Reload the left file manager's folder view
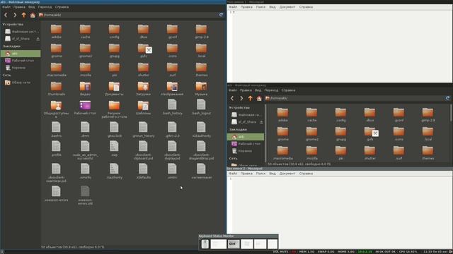This screenshot has width=453, height=254. pyautogui.click(x=221, y=15)
